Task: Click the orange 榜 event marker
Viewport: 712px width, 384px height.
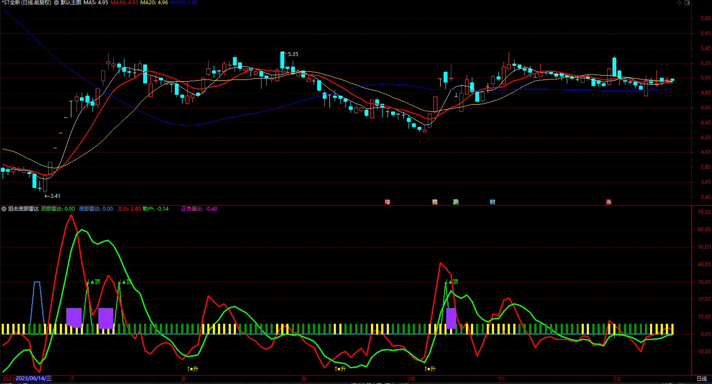Action: coord(435,202)
